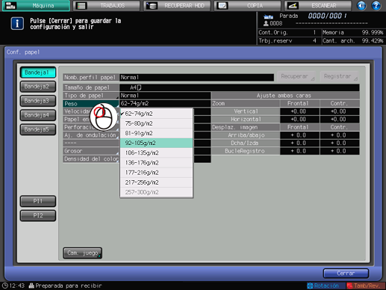Click Dcha/Izda Contr. value
The image size is (386, 290).
tap(340, 143)
